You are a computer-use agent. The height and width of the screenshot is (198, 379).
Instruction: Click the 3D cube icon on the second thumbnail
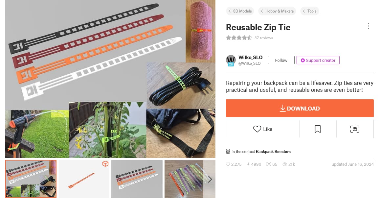tap(105, 164)
